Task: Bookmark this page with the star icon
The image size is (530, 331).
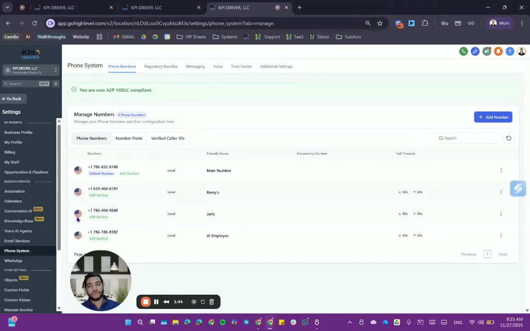Action: 380,23
